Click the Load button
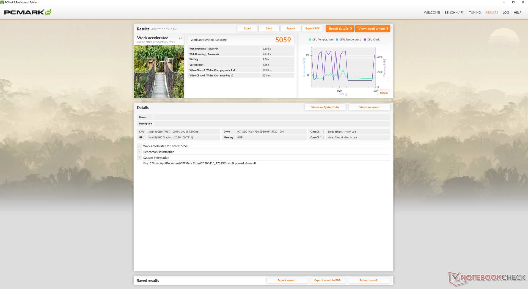528x289 pixels. tap(247, 28)
